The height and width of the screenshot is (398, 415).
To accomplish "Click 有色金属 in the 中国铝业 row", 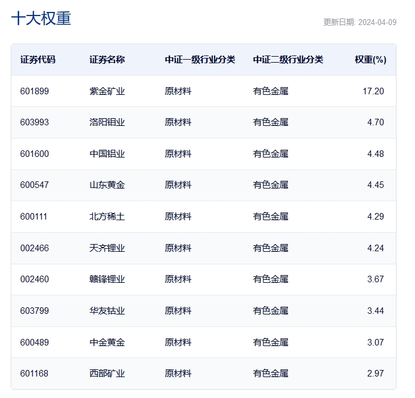I will point(271,154).
